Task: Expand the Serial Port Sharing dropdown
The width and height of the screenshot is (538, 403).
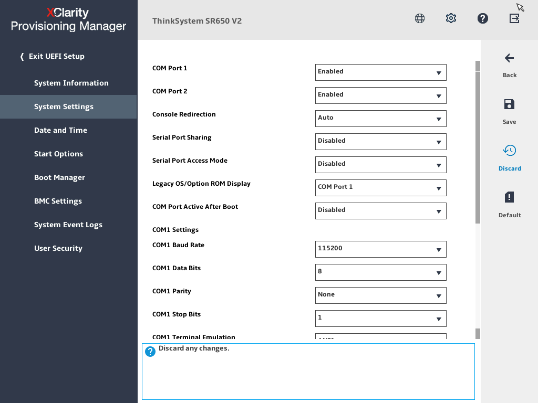Action: pos(380,142)
